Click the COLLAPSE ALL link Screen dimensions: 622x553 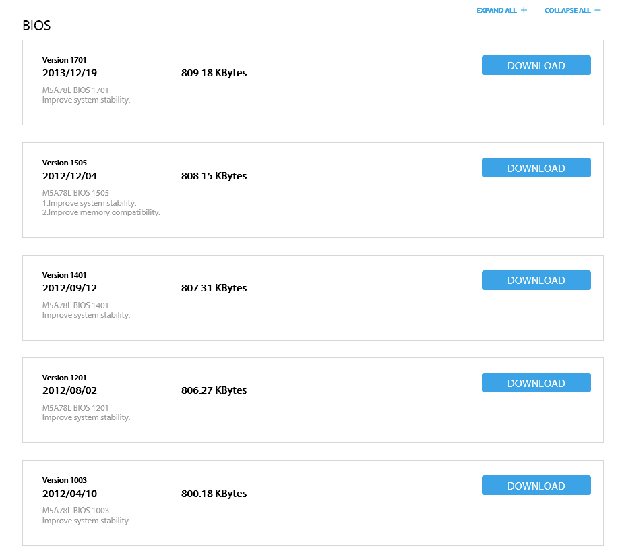[567, 10]
